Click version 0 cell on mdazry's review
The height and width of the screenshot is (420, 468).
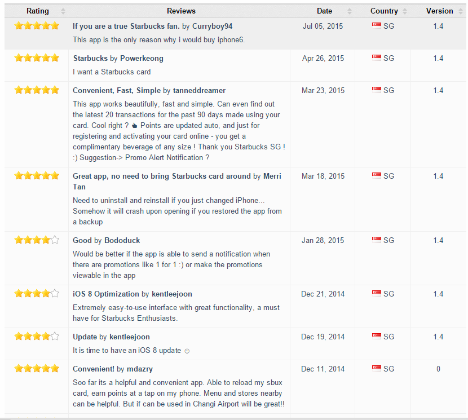point(438,369)
